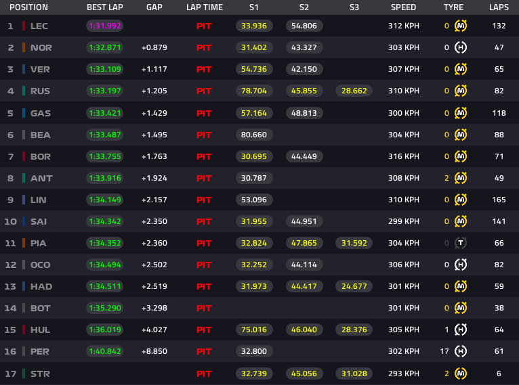The width and height of the screenshot is (519, 385).
Task: Select the medium tyre icon for ANT
Action: (461, 178)
